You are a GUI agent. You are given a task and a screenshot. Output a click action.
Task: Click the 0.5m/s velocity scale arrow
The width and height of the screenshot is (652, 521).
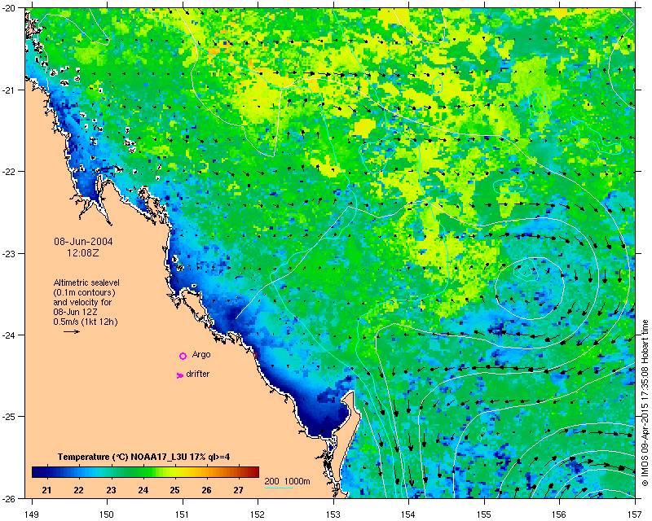click(x=72, y=331)
